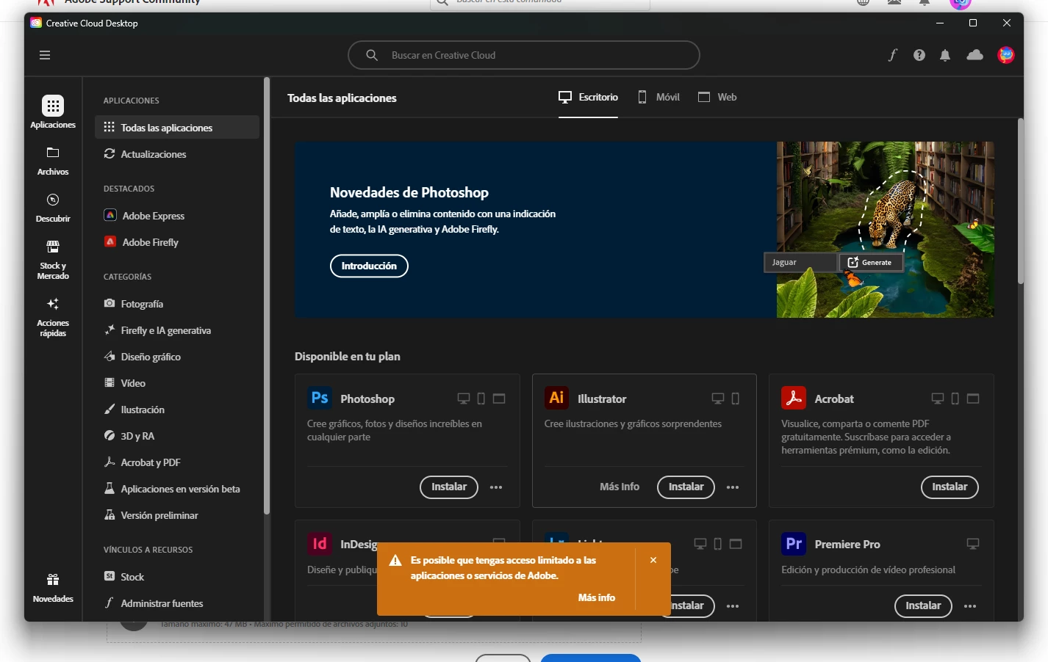Click Más Info on Illustrator card
The height and width of the screenshot is (662, 1048).
620,487
